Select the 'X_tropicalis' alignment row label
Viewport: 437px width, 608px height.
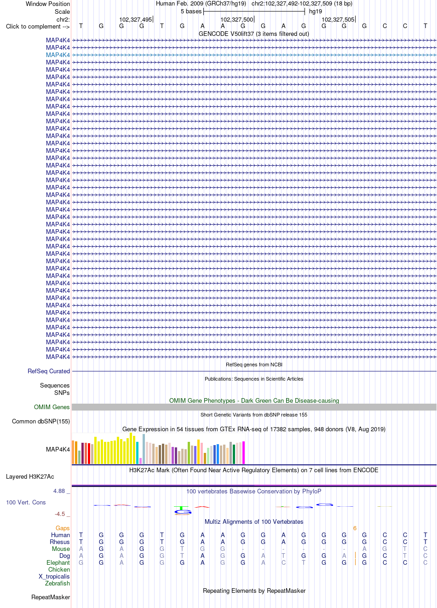click(54, 576)
